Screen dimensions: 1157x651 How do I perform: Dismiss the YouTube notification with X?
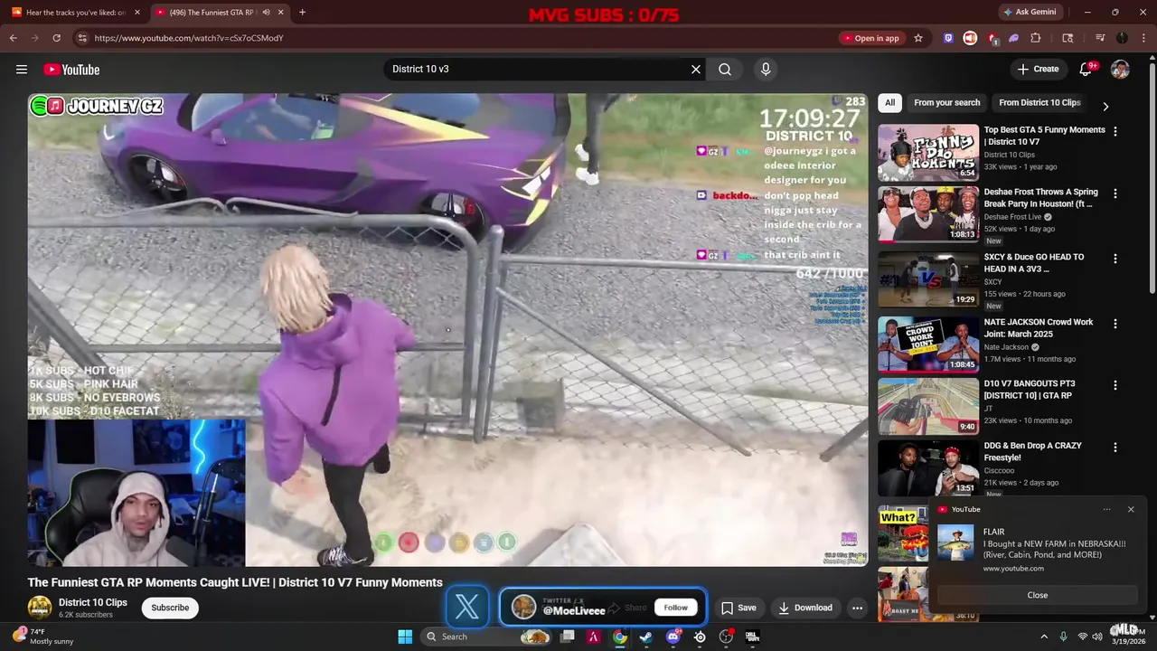(1131, 509)
